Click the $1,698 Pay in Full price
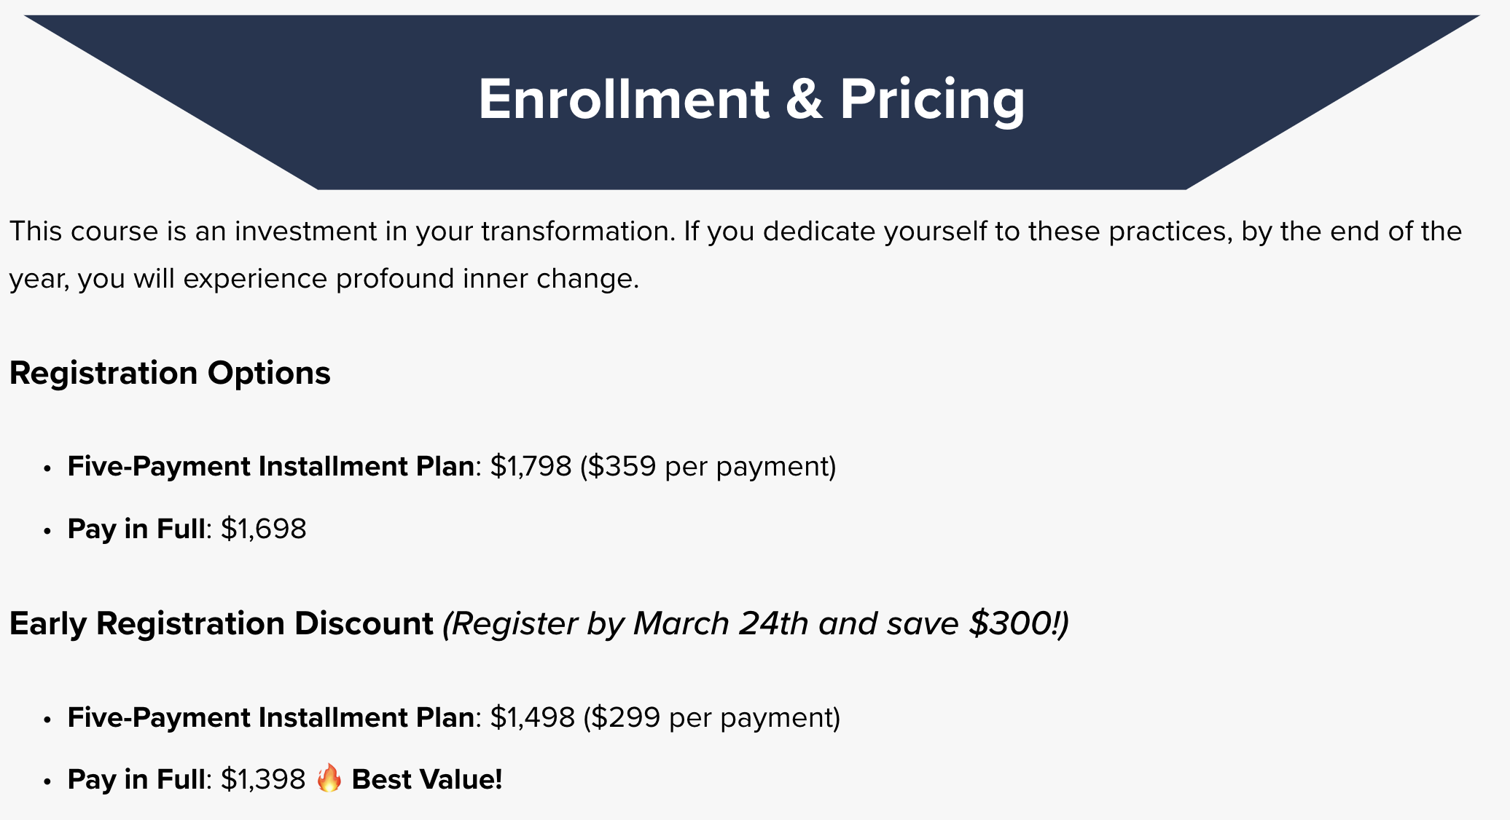1510x820 pixels. [x=263, y=529]
